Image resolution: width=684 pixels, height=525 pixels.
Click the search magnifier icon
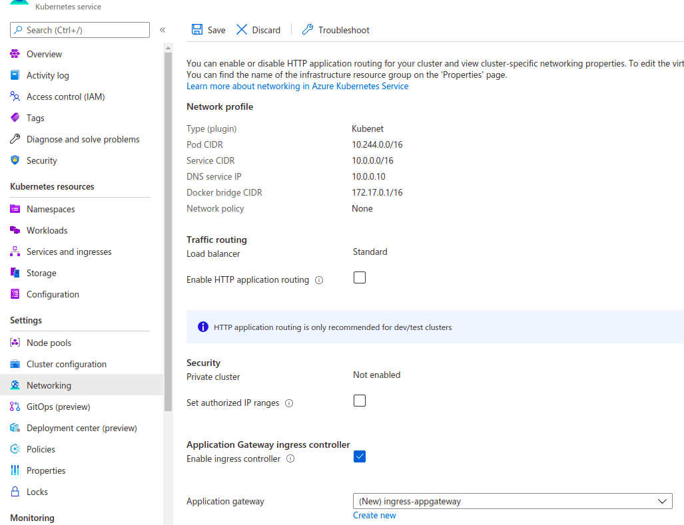point(19,30)
